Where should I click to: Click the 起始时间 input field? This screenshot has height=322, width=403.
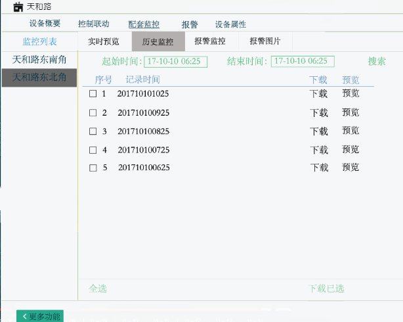point(175,61)
